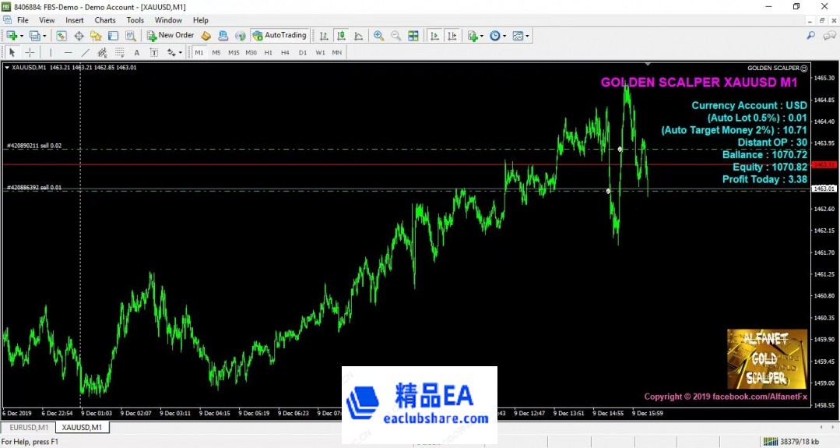Switch timeframe to MN

click(x=337, y=52)
